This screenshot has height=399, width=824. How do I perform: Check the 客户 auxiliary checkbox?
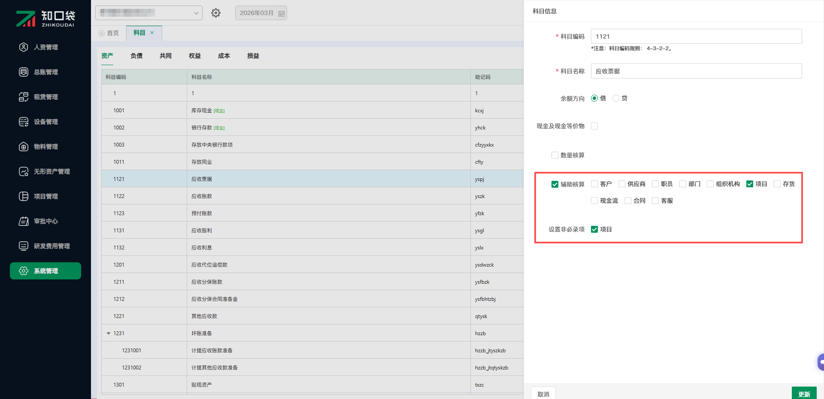pos(594,184)
